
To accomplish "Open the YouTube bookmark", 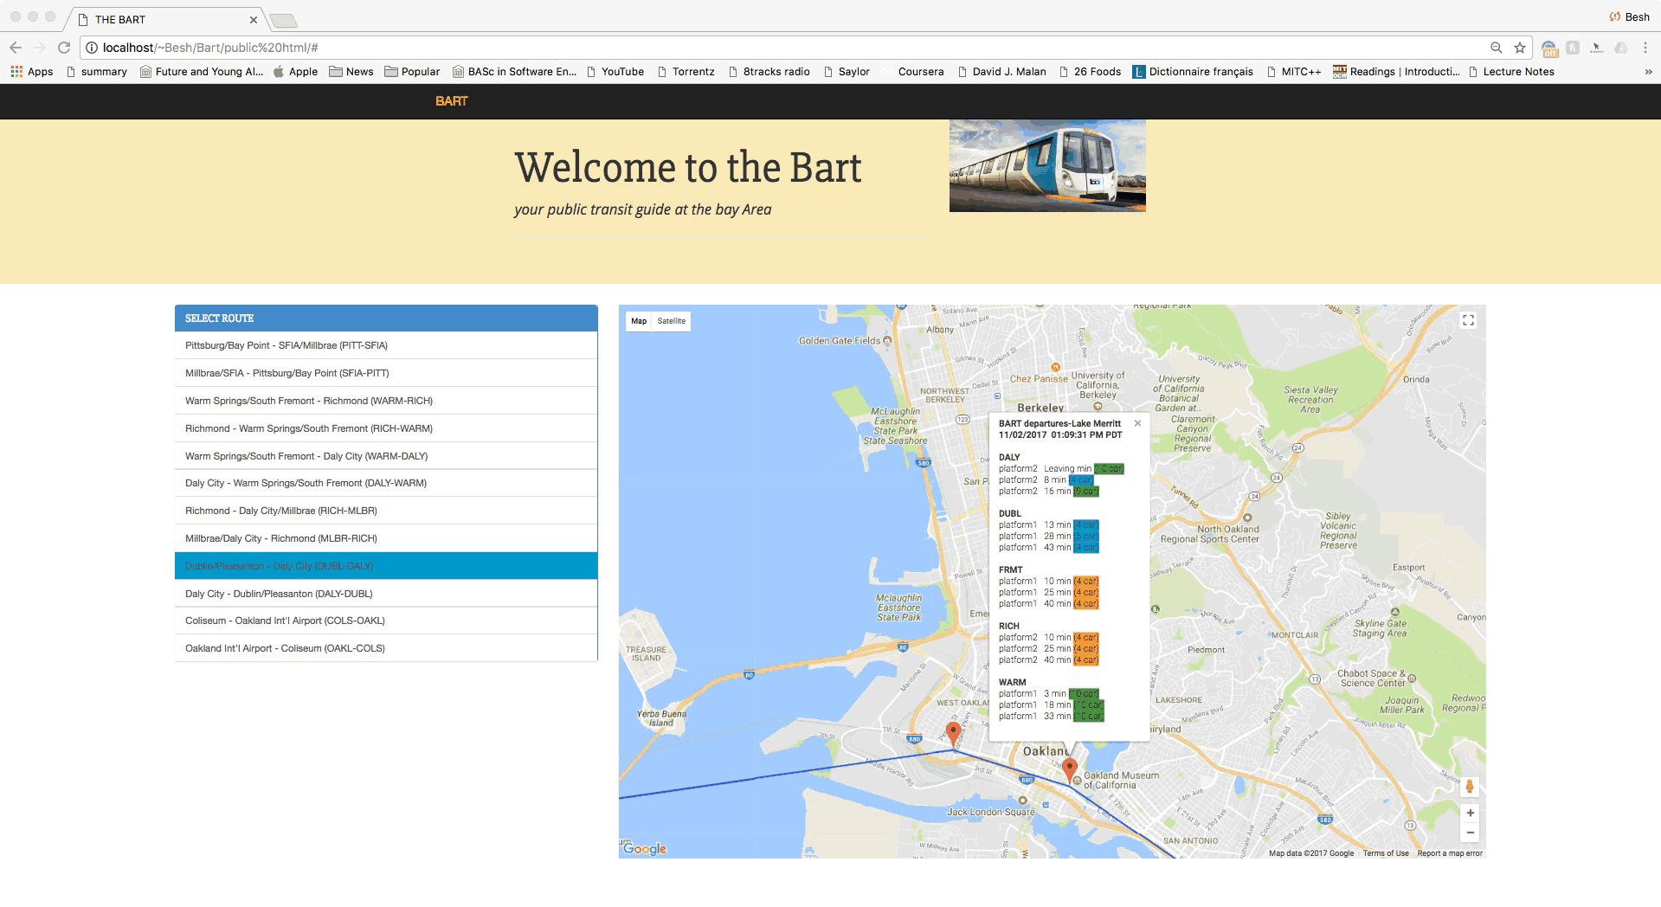I will [x=615, y=72].
